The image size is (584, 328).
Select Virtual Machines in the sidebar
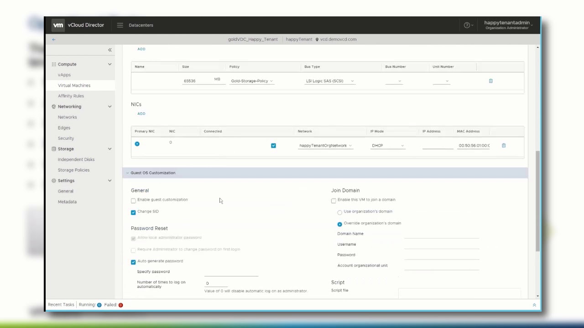coord(74,86)
